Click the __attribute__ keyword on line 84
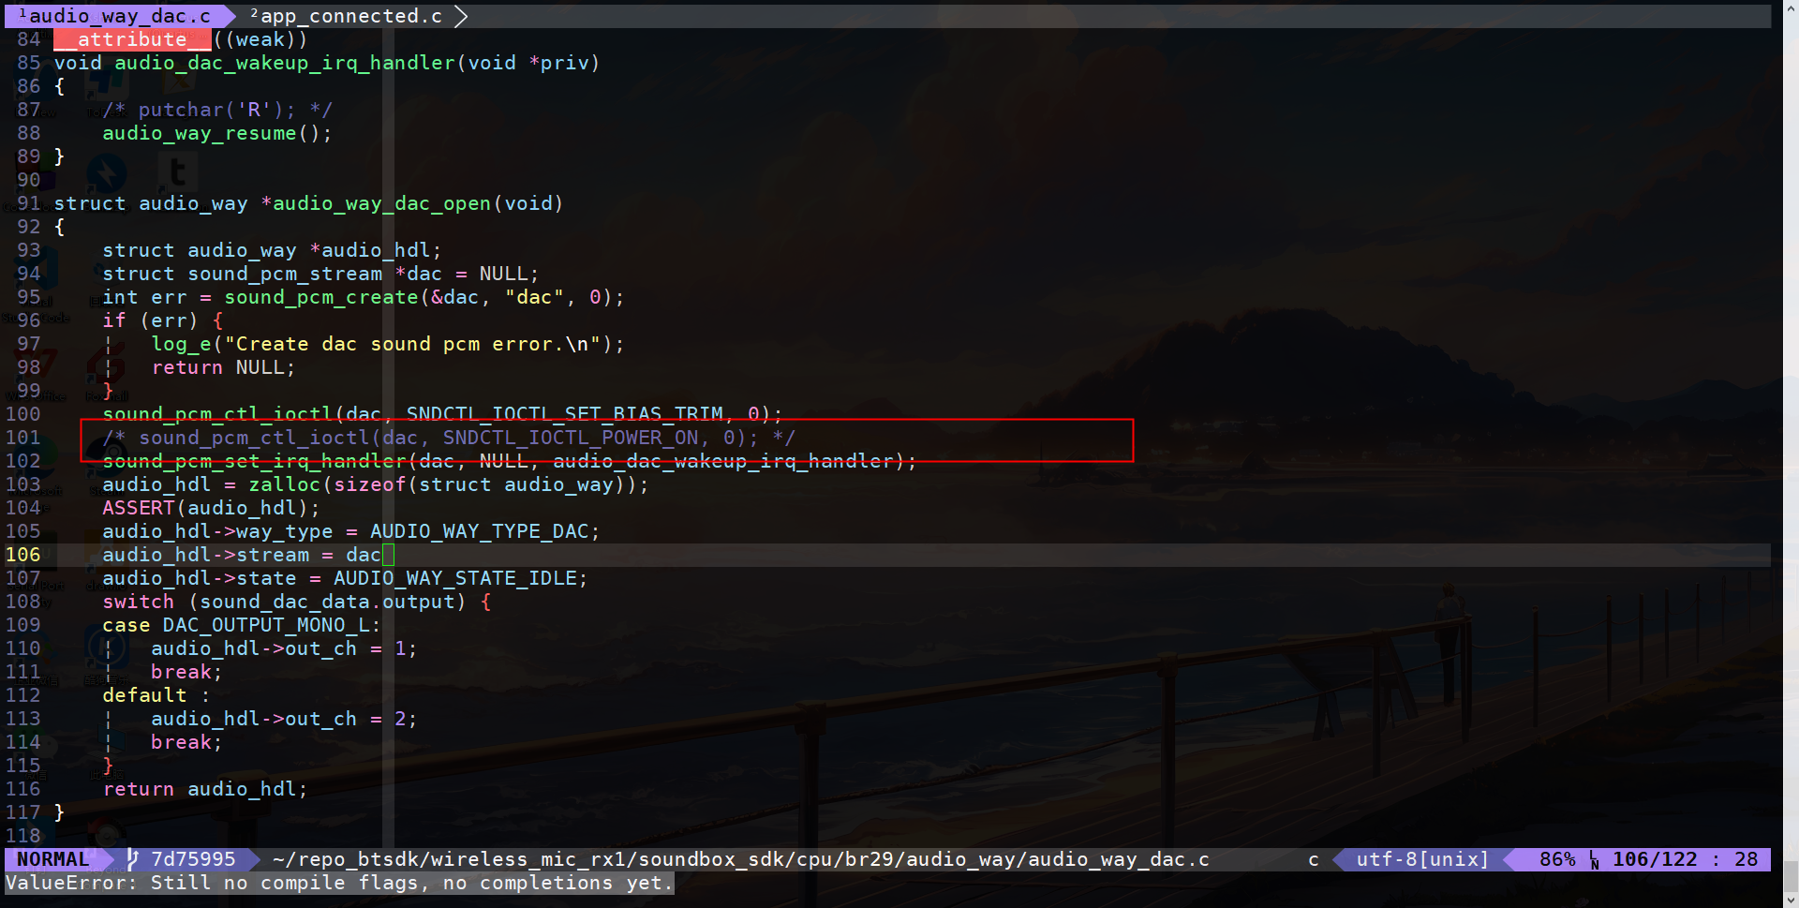Screen dimensions: 1799x908 click(132, 39)
